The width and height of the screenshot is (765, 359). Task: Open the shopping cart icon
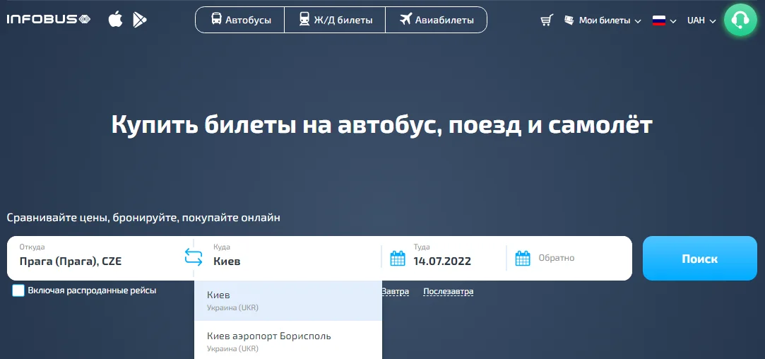point(546,20)
